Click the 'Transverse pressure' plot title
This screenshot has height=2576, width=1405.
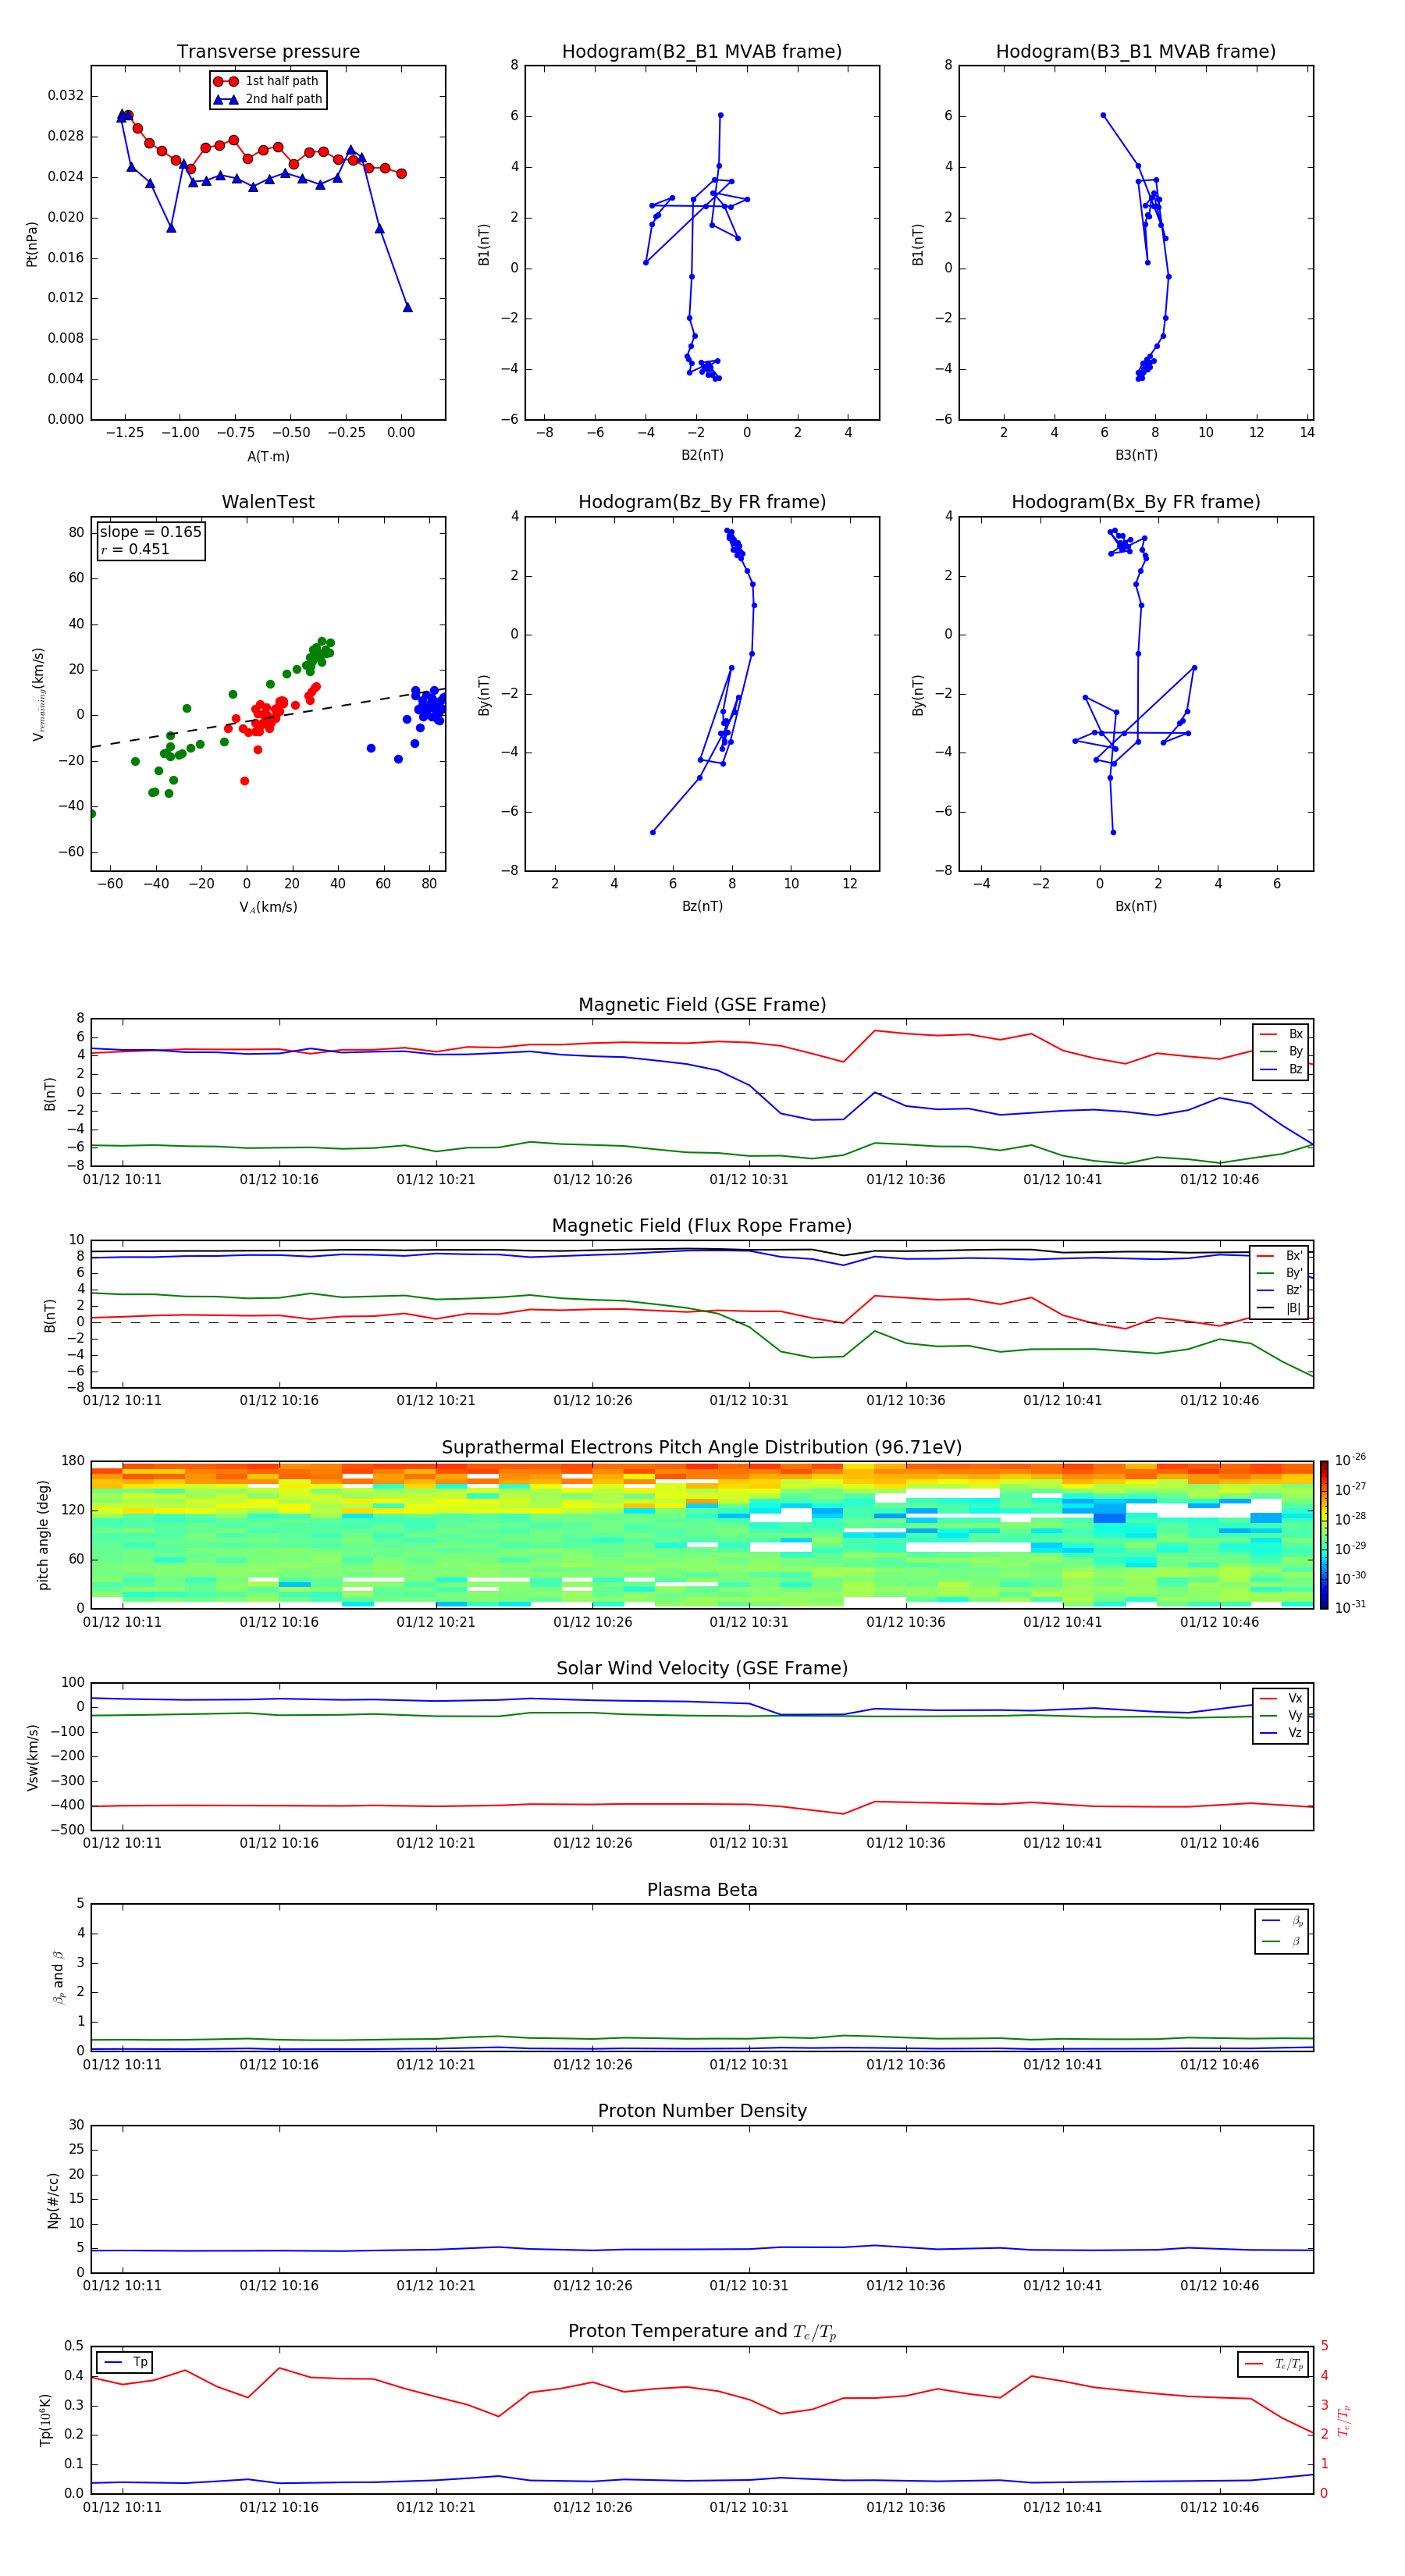pyautogui.click(x=268, y=52)
